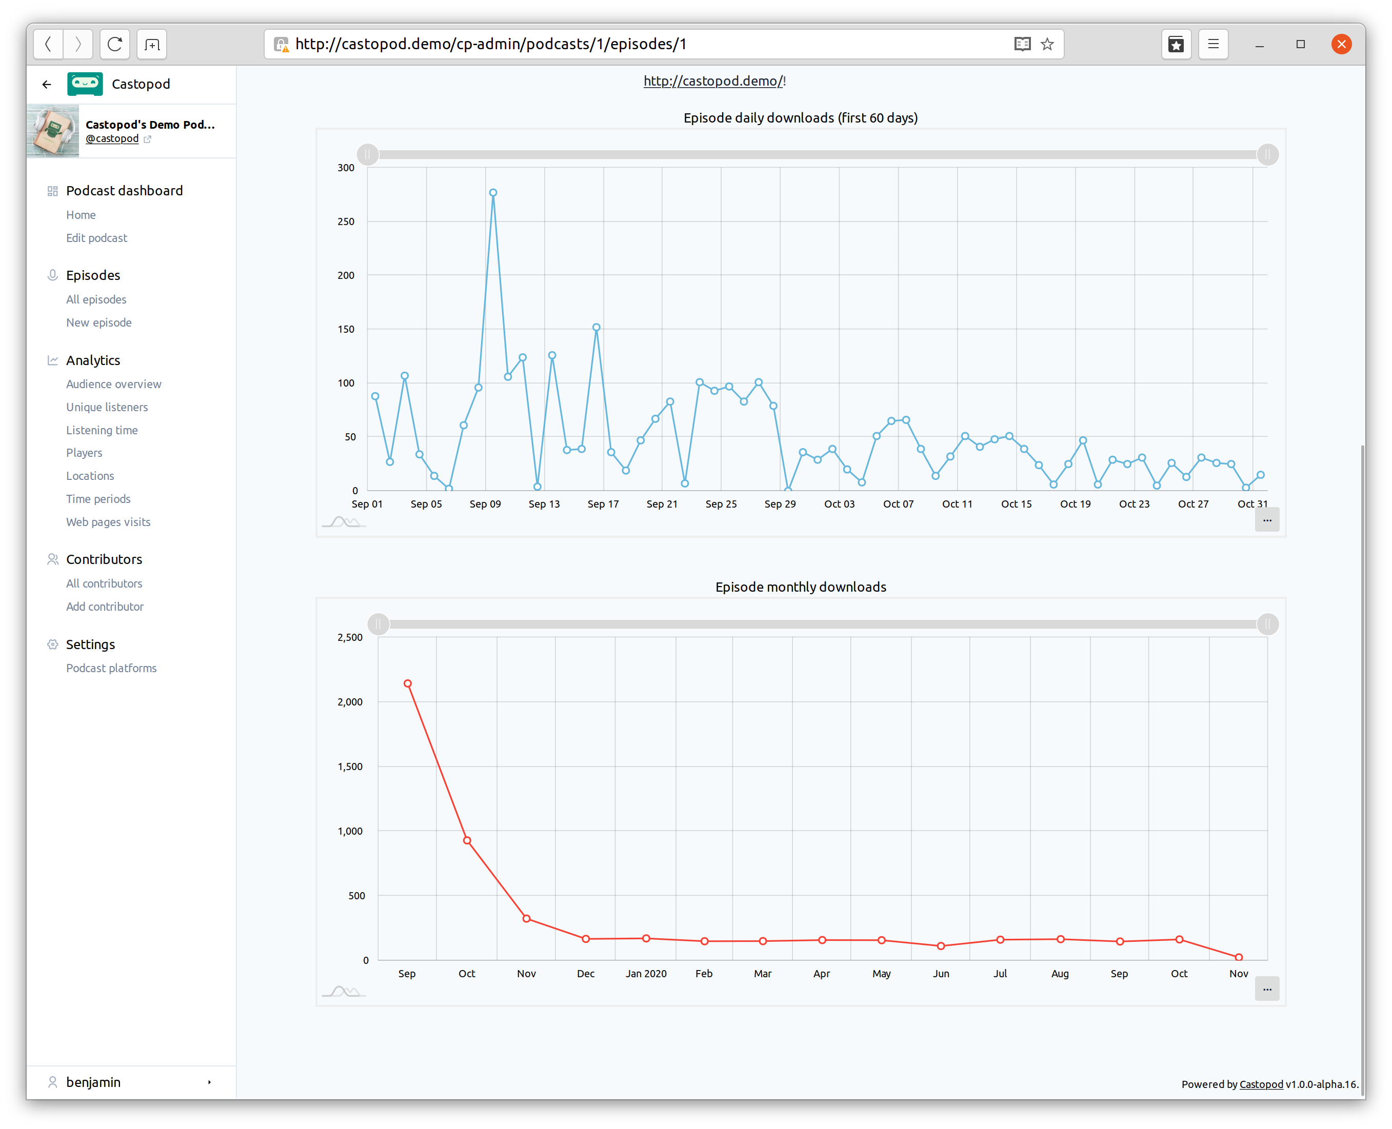Viewport: 1392px width, 1129px height.
Task: Open Listening time analytics
Action: [x=102, y=431]
